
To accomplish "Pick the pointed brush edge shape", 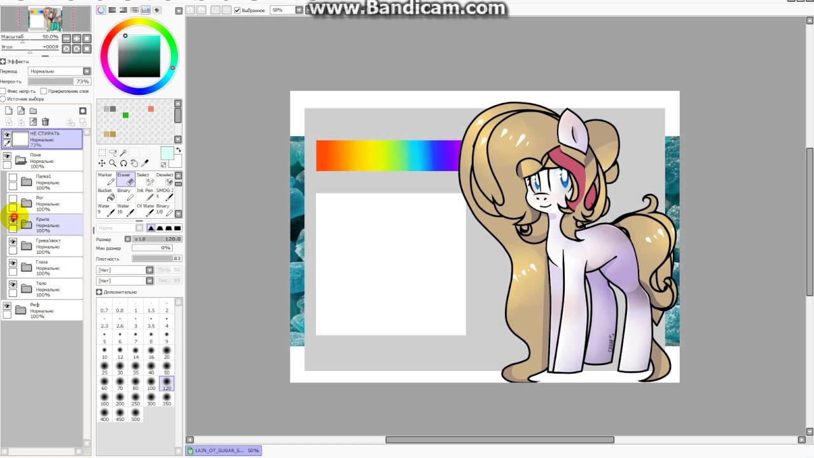I will pyautogui.click(x=151, y=228).
